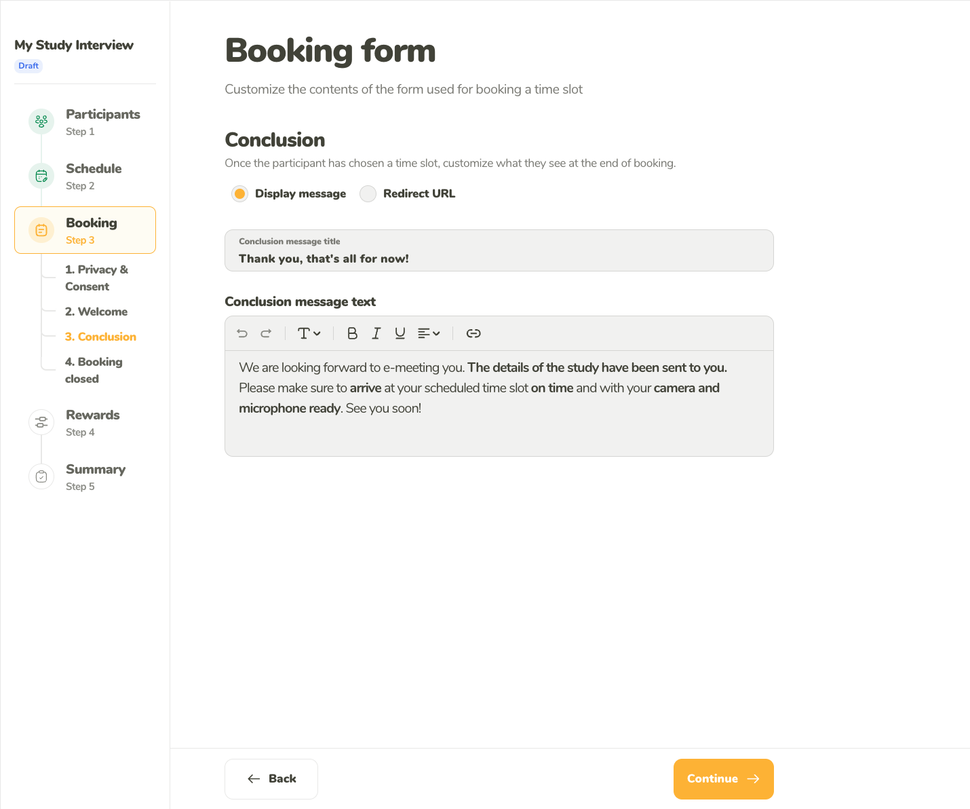Open the text alignment dropdown

(429, 333)
